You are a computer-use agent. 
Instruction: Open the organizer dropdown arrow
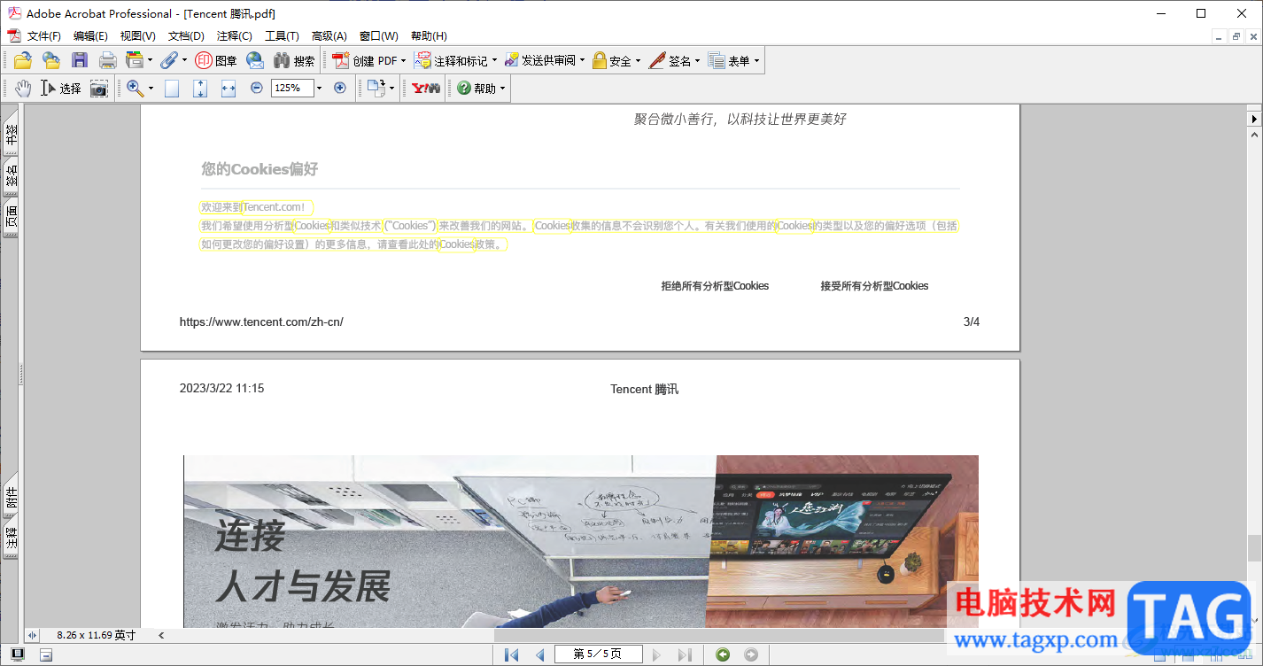[150, 60]
